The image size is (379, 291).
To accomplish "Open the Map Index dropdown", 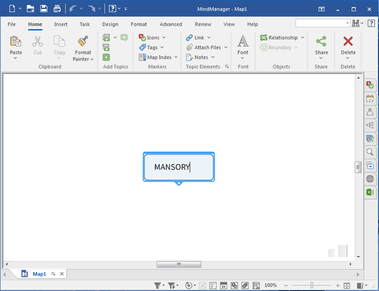I will (x=176, y=57).
